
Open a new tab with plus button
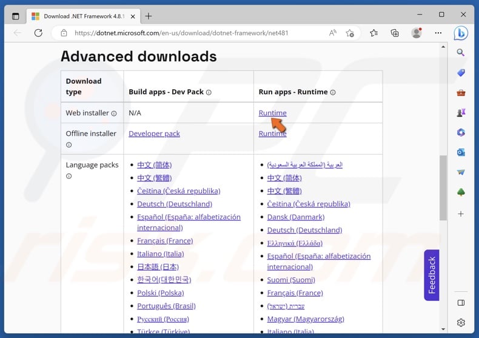pos(149,16)
